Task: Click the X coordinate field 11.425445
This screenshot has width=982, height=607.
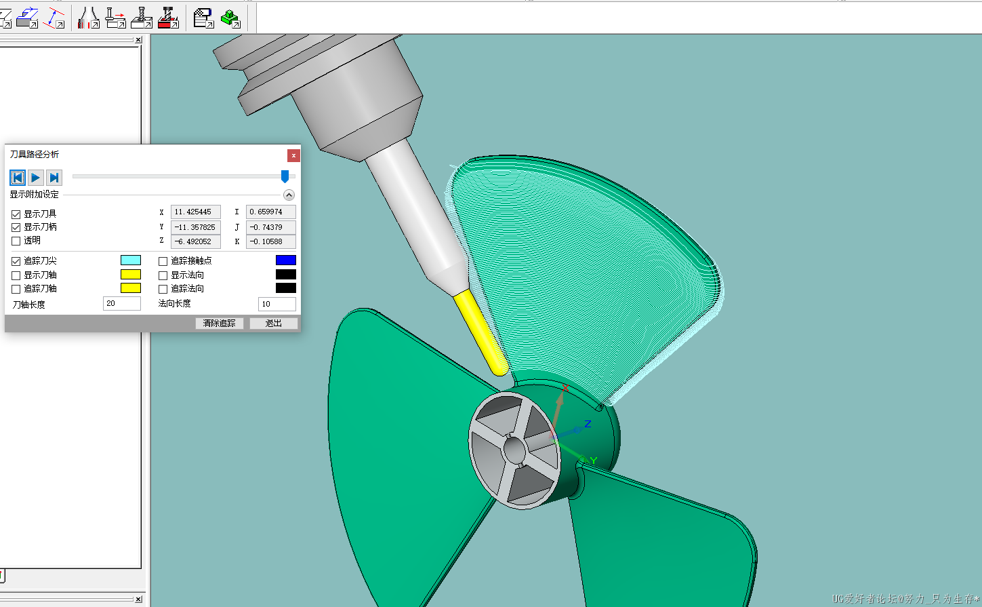Action: click(x=196, y=212)
